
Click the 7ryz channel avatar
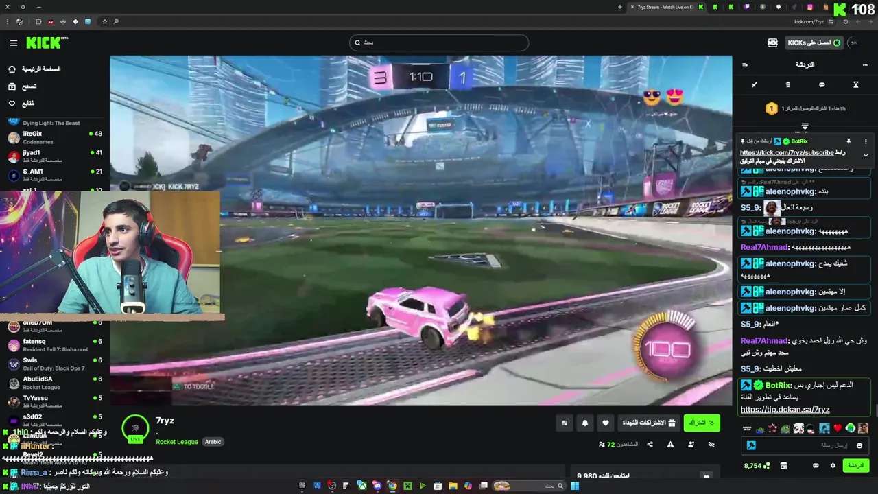(x=135, y=428)
